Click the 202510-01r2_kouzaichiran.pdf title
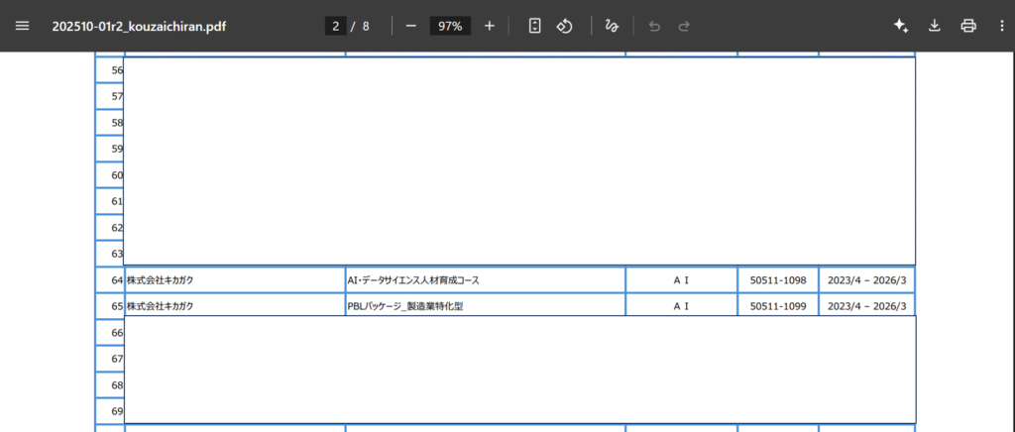Viewport: 1015px width, 432px height. pyautogui.click(x=139, y=26)
